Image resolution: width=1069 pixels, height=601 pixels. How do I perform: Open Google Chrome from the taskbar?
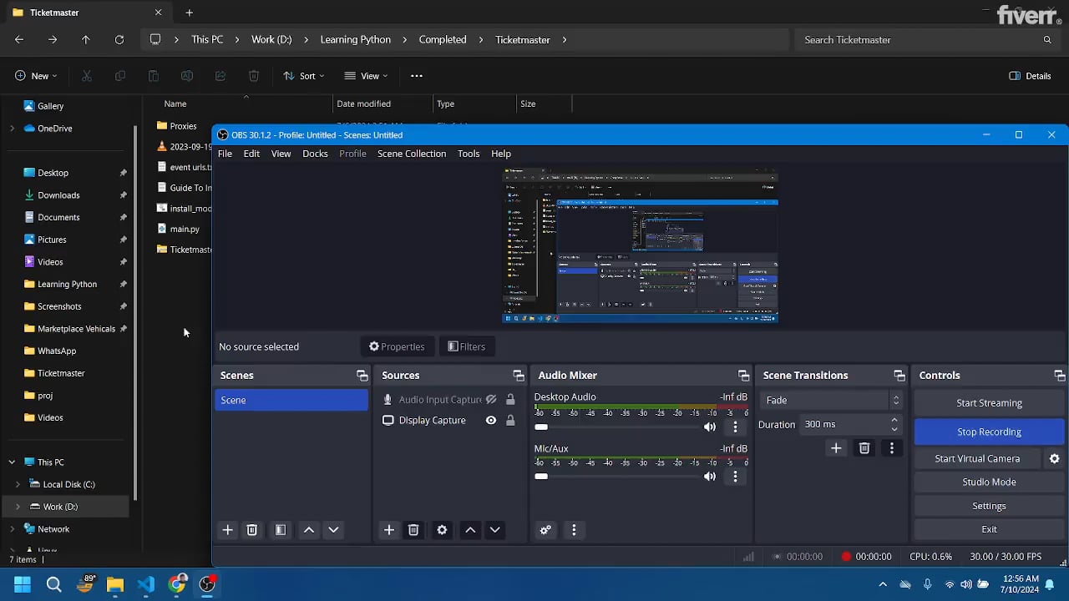(x=177, y=584)
